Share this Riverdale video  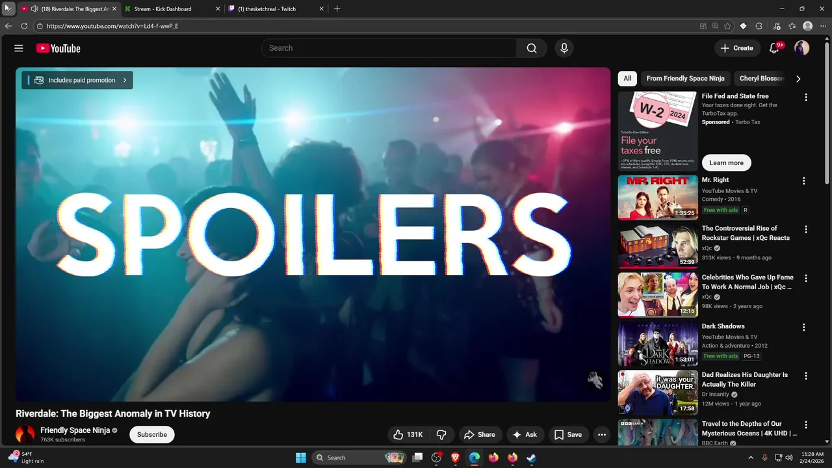(479, 434)
